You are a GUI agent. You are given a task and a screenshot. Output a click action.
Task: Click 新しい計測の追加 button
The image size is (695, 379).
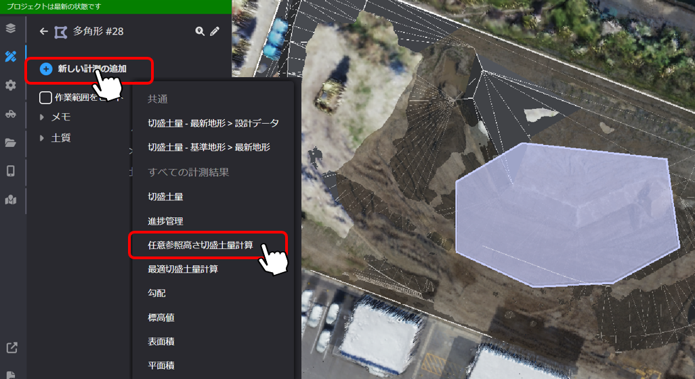coord(89,69)
